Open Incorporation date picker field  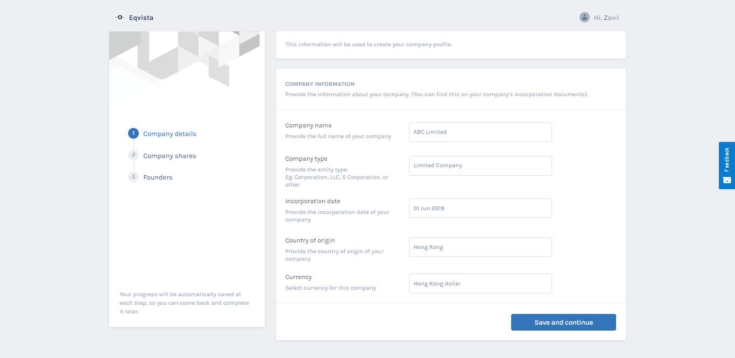[480, 208]
